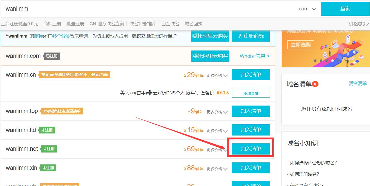The image size is (370, 186).
Task: Click 清空清单 to empty domain list
Action: pyautogui.click(x=358, y=83)
